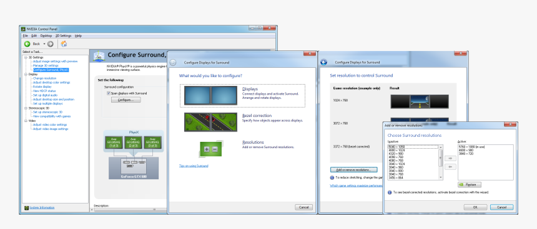Select the Bezel correction road picture
Screen dimensions: 537x229
(210, 122)
